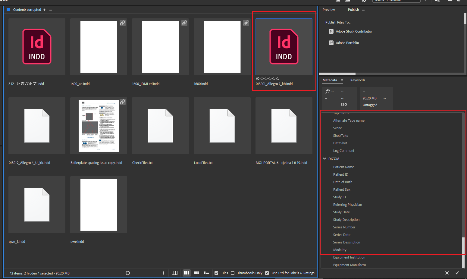Click the X cancel button at bottom right
Image resolution: width=467 pixels, height=279 pixels.
click(x=447, y=273)
